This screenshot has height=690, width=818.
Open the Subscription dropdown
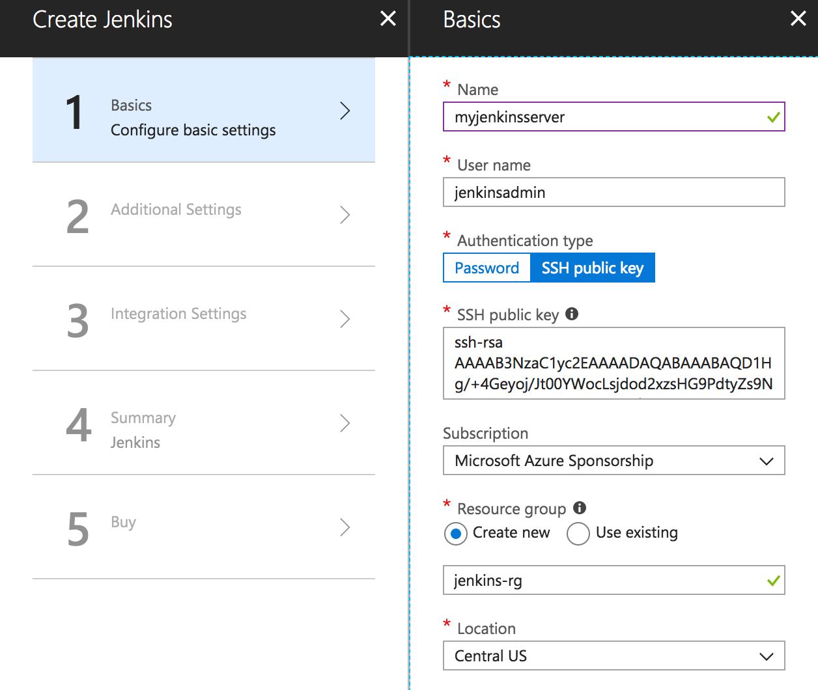point(613,460)
